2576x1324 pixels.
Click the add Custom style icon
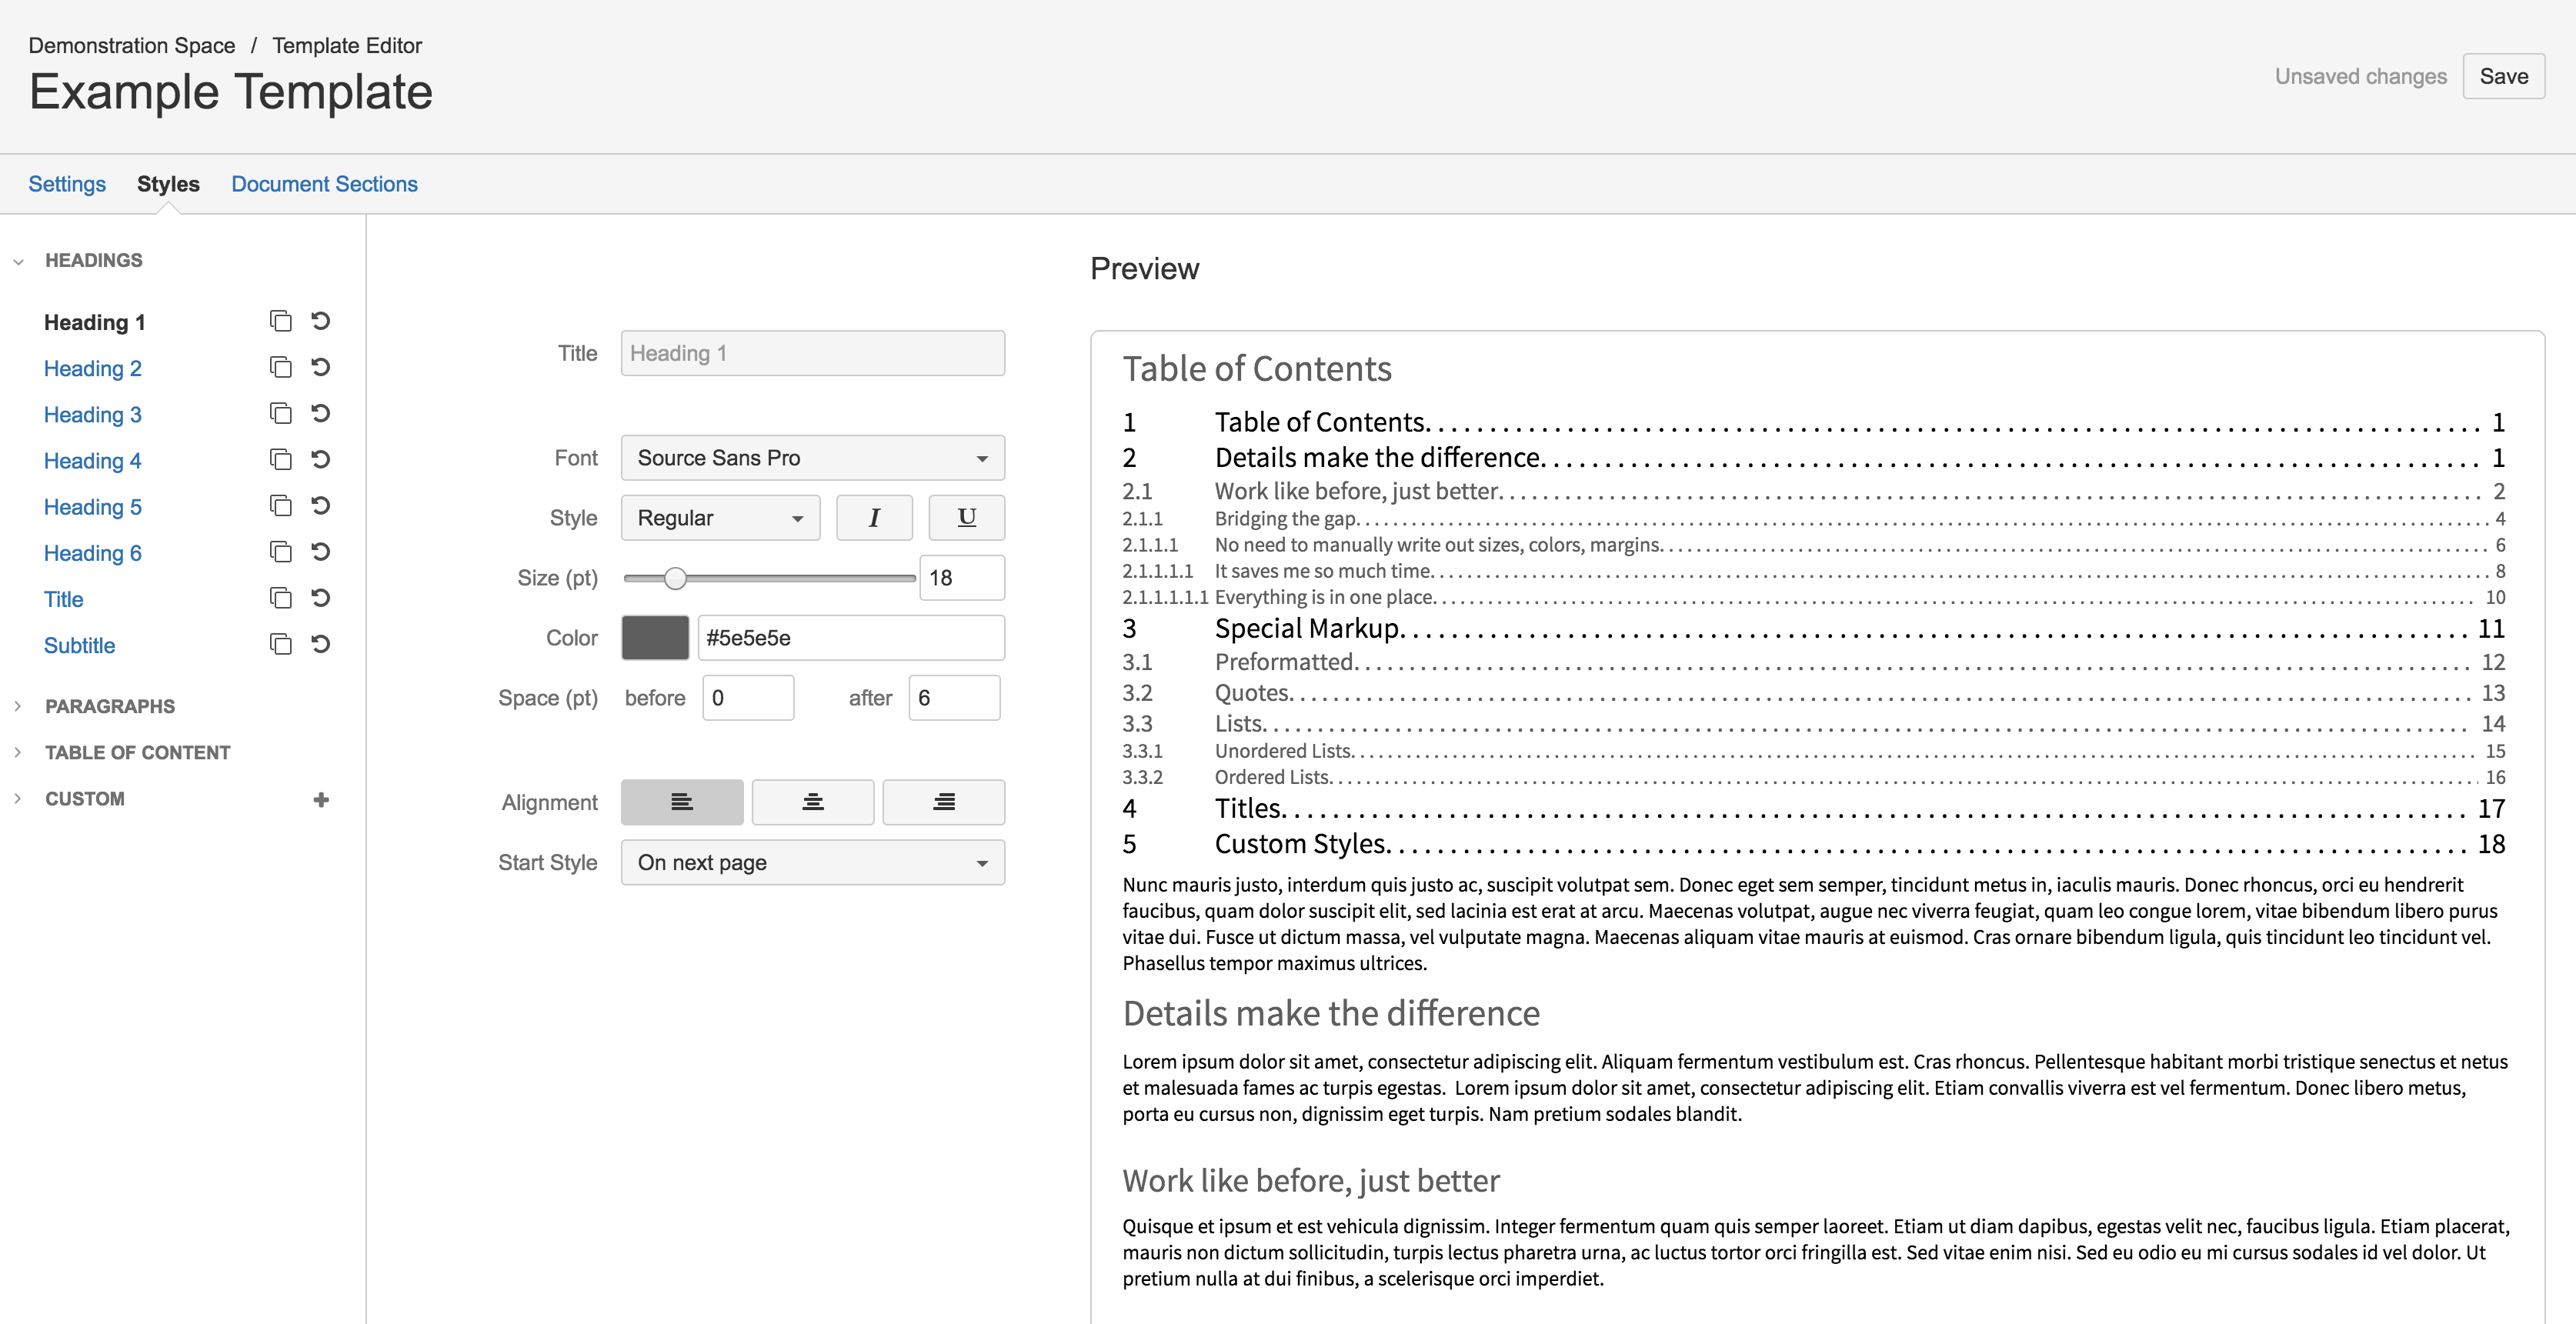pos(322,799)
